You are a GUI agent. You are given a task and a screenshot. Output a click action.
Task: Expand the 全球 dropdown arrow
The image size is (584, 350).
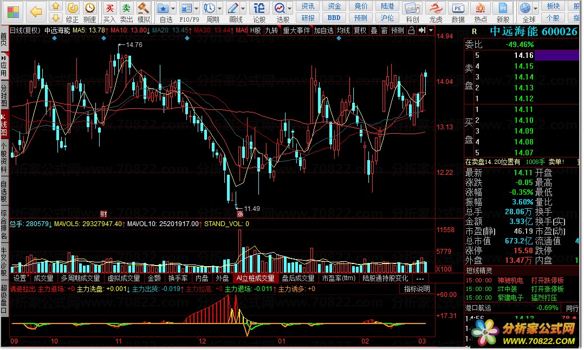536,9
